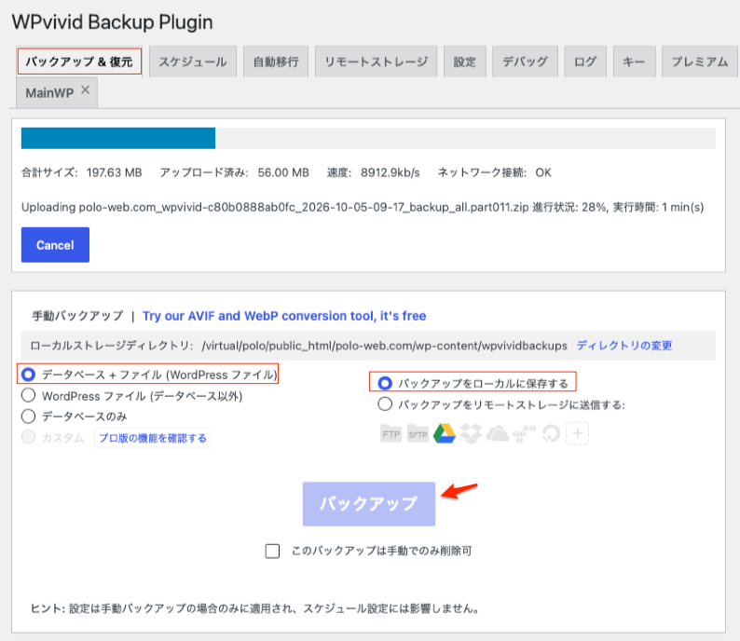Open the AVIF and WebP conversion tool link
This screenshot has width=740, height=641.
tap(284, 316)
